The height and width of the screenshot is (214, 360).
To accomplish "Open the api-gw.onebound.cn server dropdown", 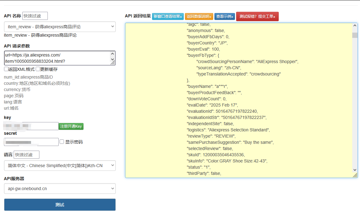I will 60,189.
